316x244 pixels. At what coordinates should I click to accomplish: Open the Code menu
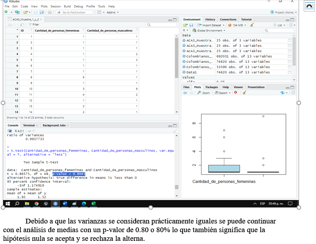24,6
